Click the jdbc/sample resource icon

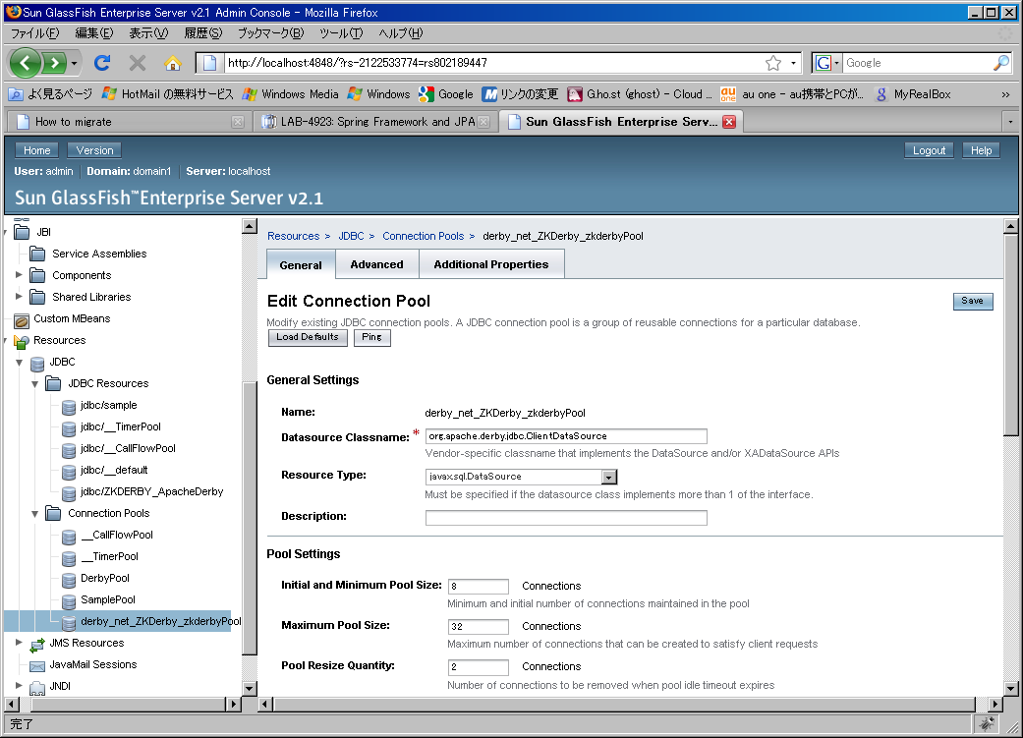[x=69, y=406]
